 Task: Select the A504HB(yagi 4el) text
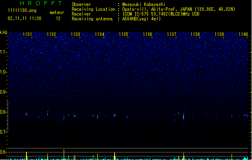[x=141, y=19]
